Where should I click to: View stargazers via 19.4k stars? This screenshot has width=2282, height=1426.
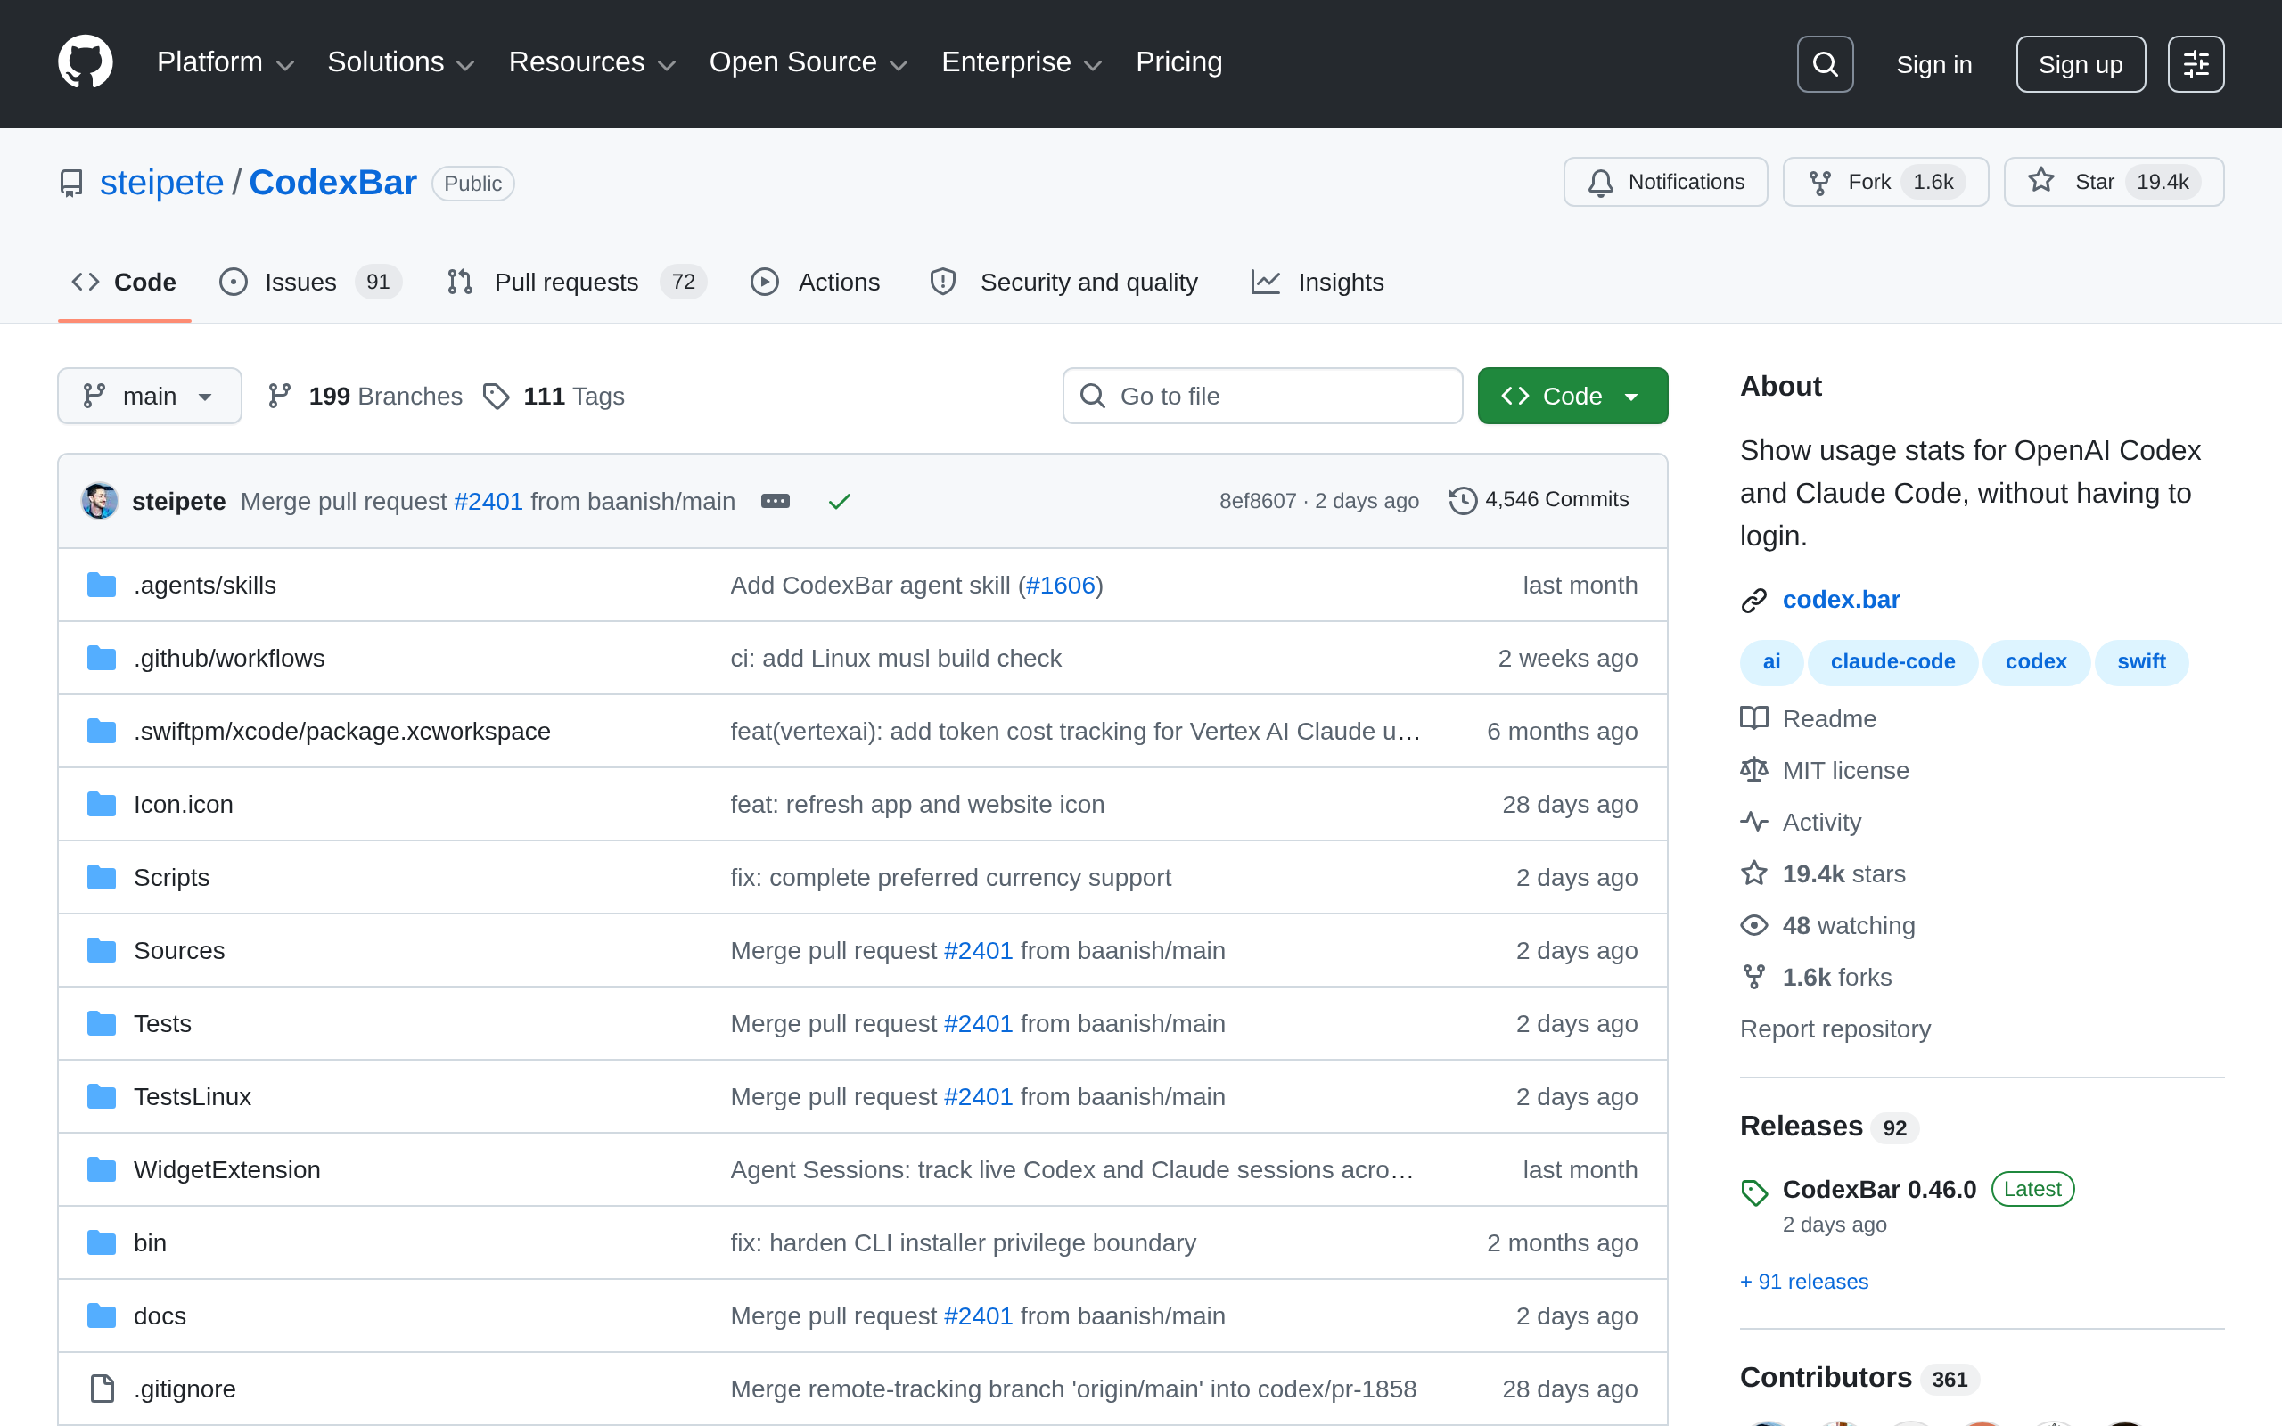[x=1823, y=874]
